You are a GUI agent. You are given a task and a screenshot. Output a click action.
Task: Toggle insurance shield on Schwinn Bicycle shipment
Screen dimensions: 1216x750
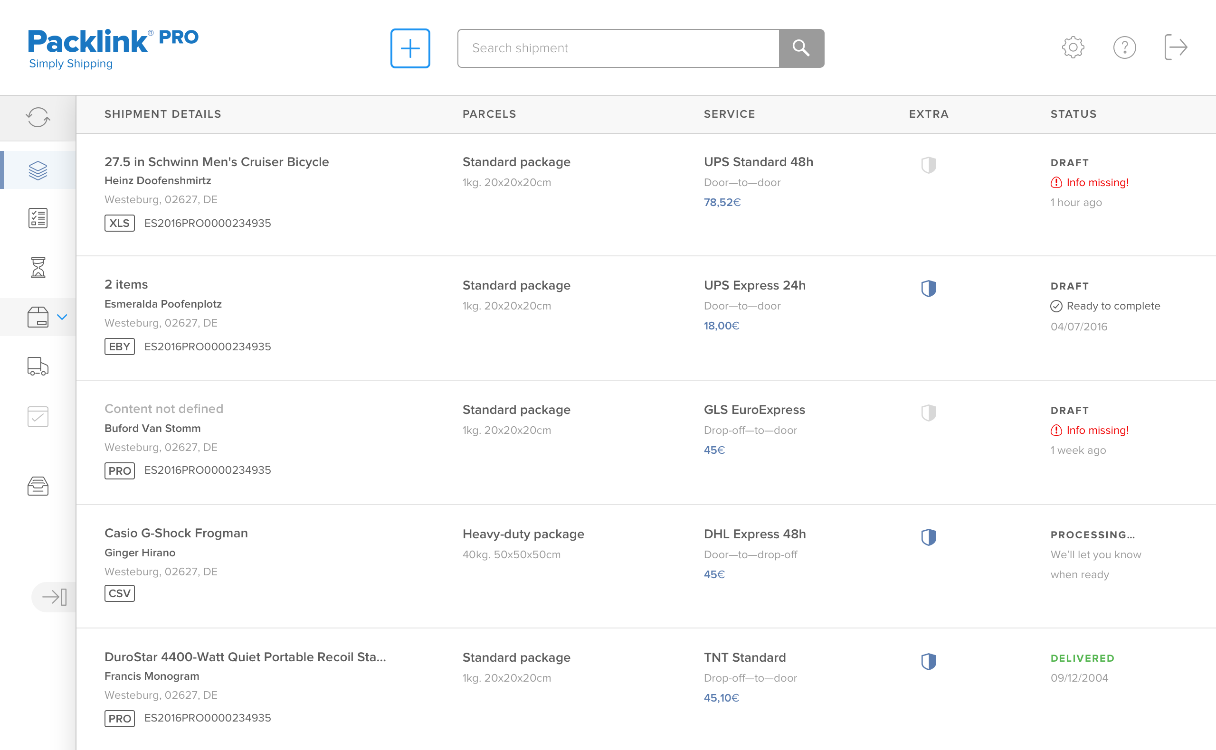click(928, 165)
